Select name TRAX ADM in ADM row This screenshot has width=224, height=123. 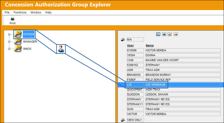[x=183, y=70]
